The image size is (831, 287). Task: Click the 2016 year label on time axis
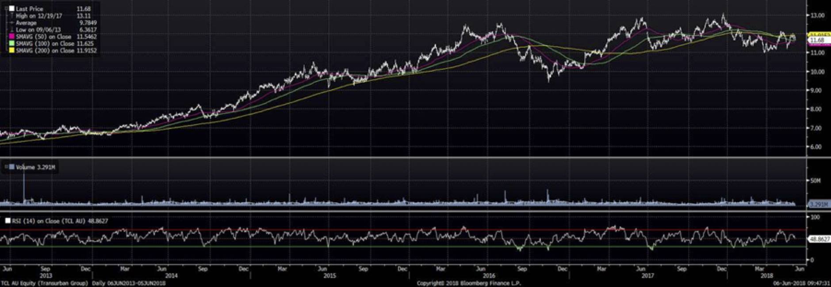pos(489,276)
